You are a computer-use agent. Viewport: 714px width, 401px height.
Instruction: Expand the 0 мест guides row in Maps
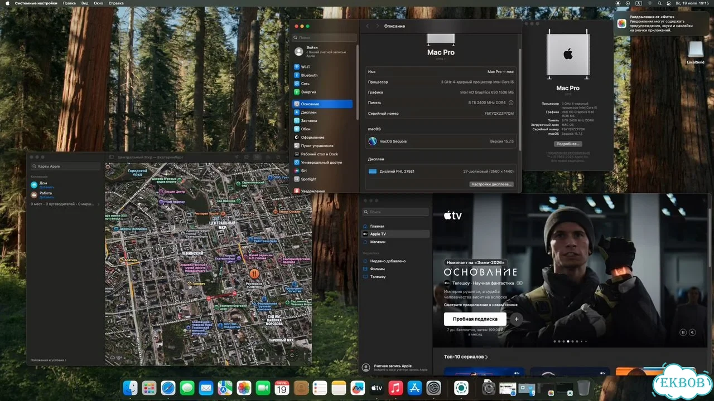pyautogui.click(x=65, y=204)
